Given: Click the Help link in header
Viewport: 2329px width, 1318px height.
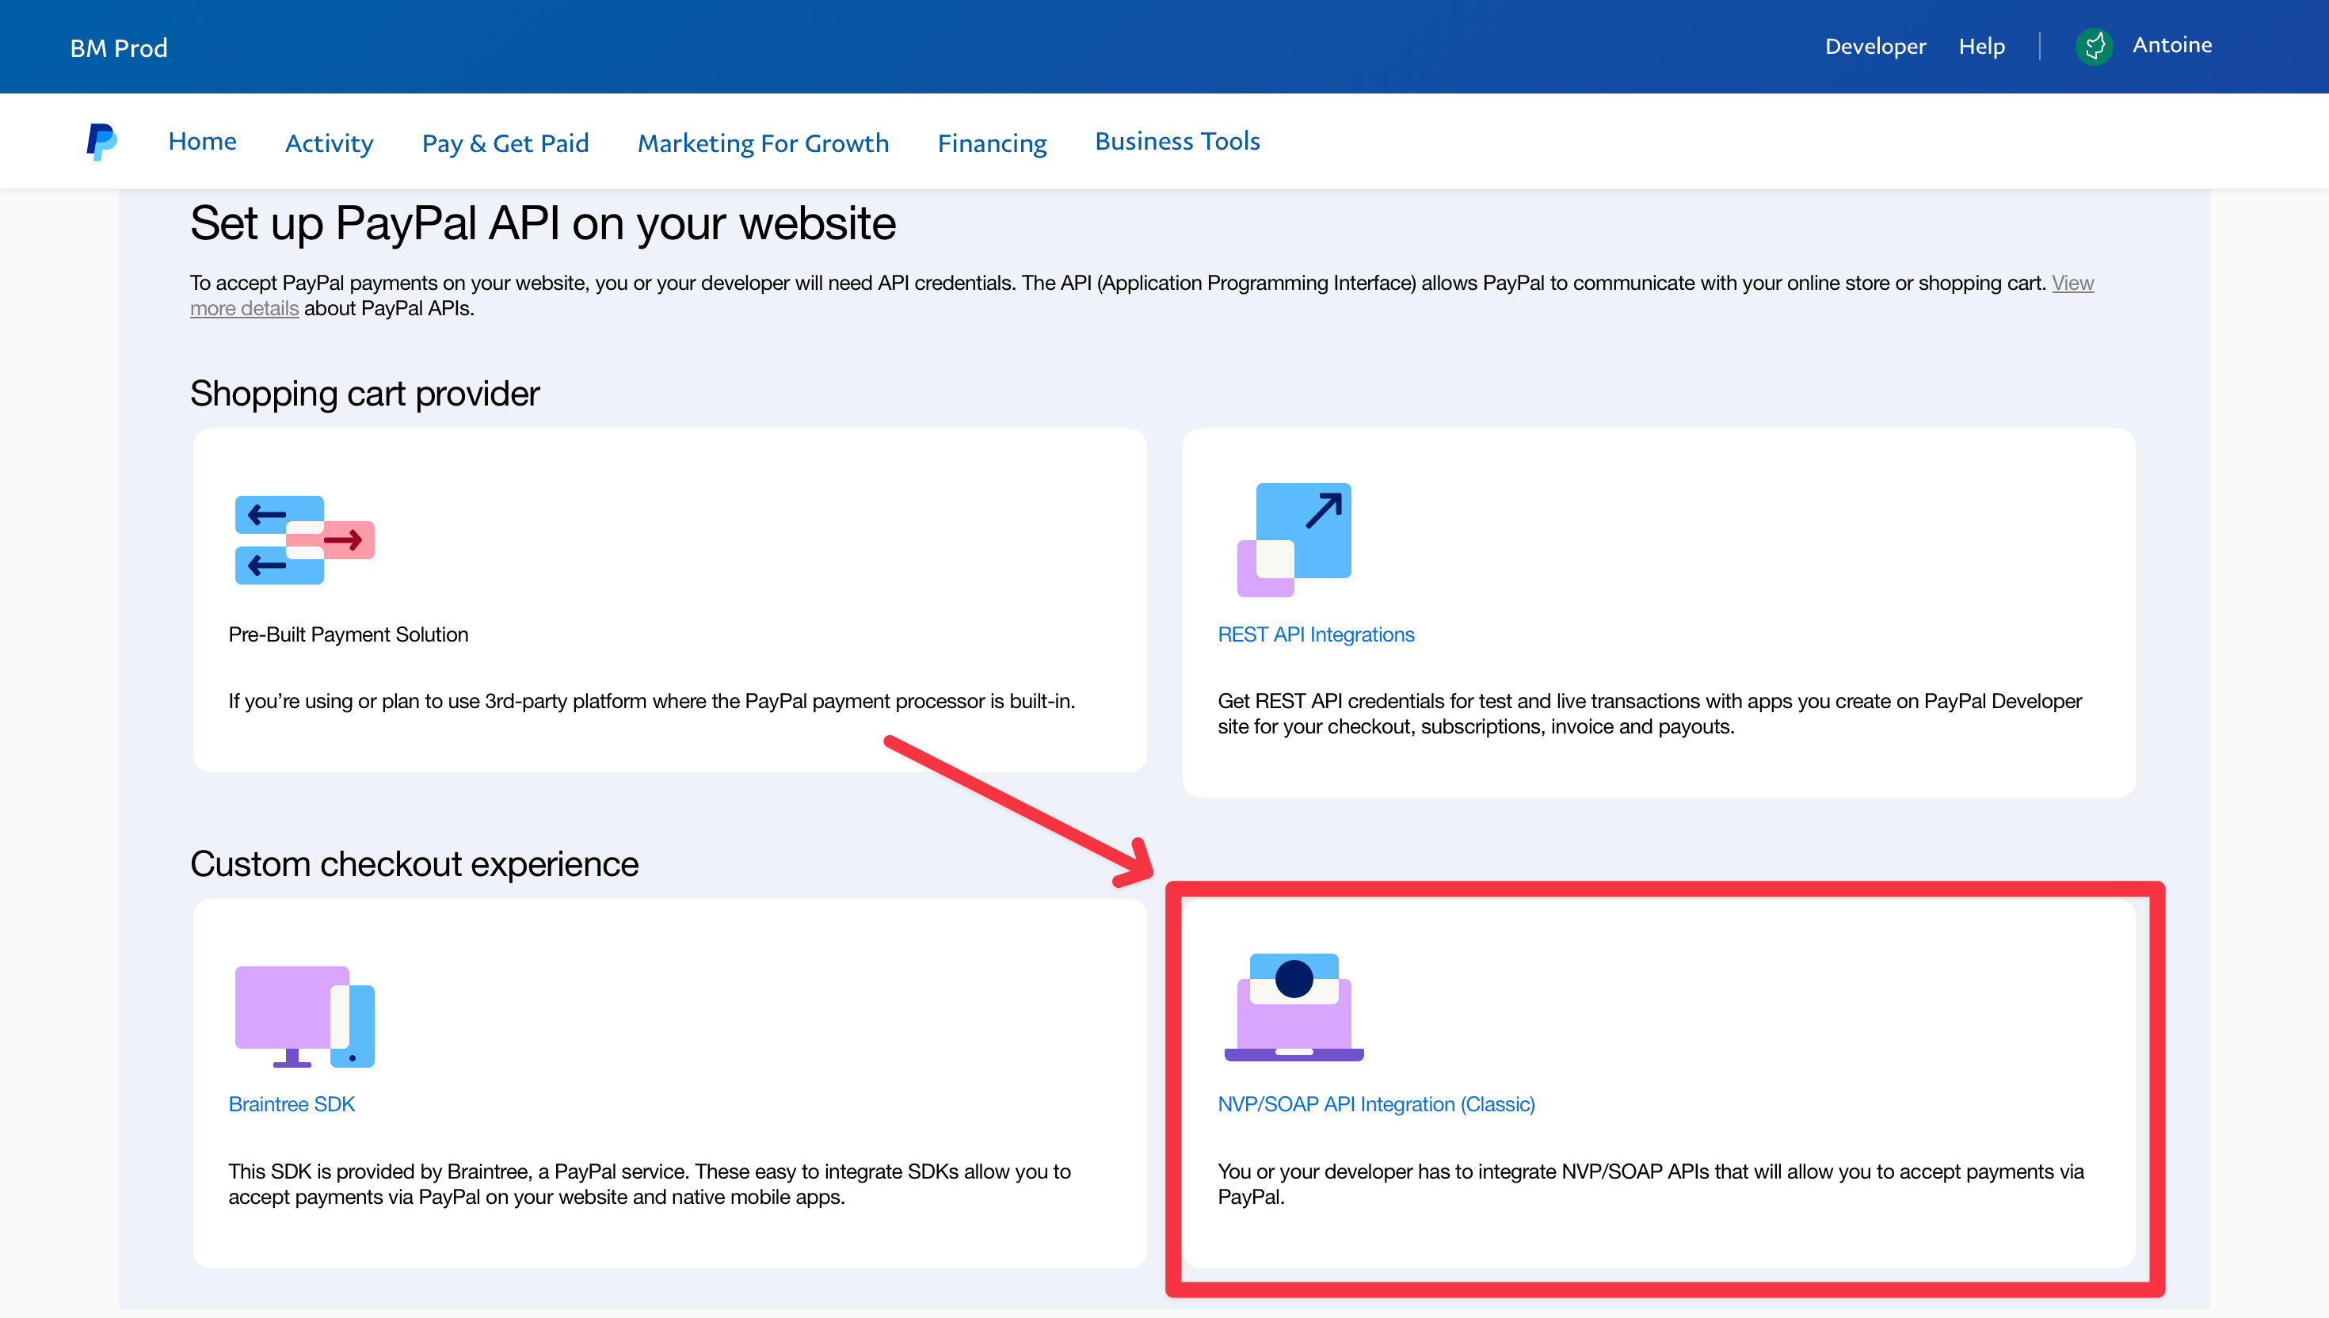Looking at the screenshot, I should 1980,46.
